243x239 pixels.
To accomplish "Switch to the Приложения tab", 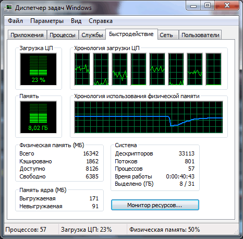I will click(x=27, y=35).
